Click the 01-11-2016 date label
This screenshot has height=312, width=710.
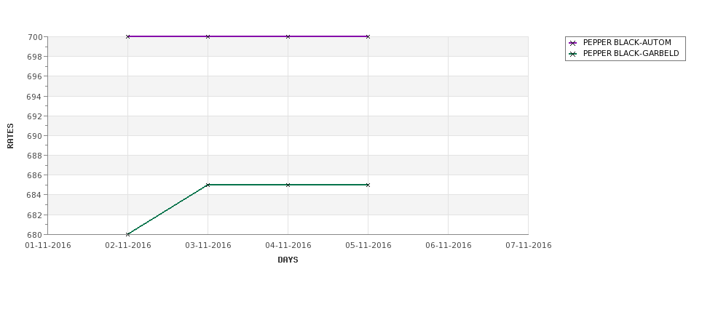click(48, 246)
